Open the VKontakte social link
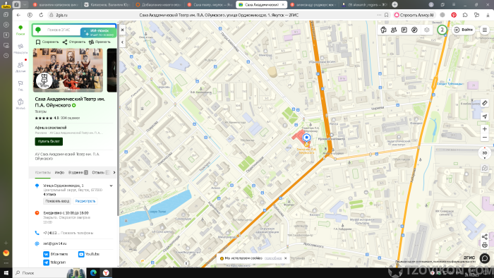 coord(56,254)
